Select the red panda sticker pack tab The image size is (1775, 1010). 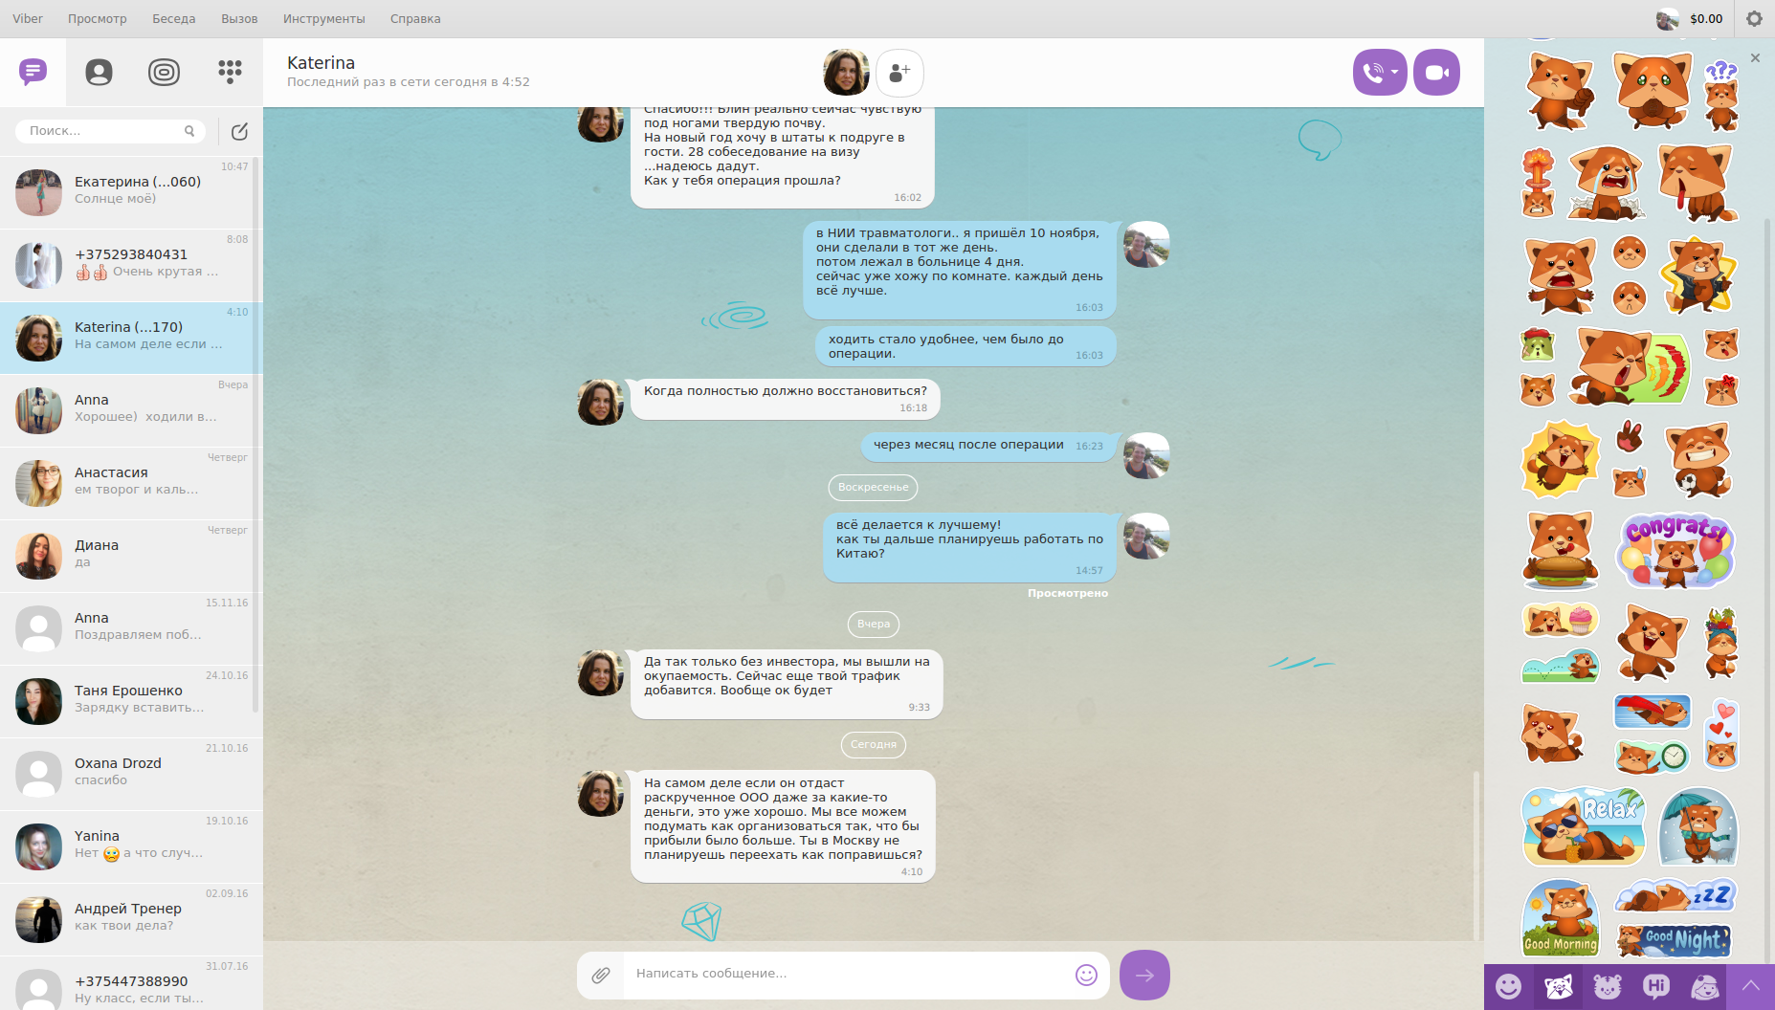(1558, 986)
